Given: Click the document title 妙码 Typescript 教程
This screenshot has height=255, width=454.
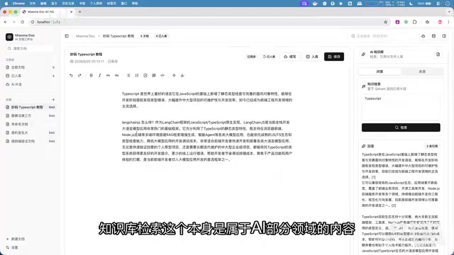Looking at the screenshot, I should point(86,55).
